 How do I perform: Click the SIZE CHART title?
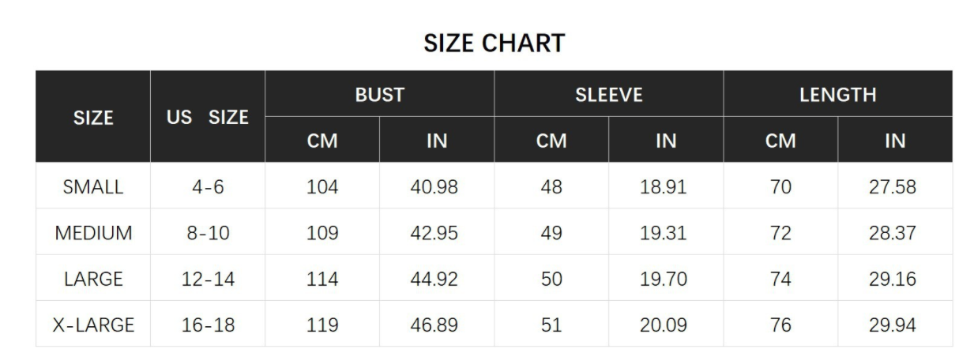click(x=494, y=43)
